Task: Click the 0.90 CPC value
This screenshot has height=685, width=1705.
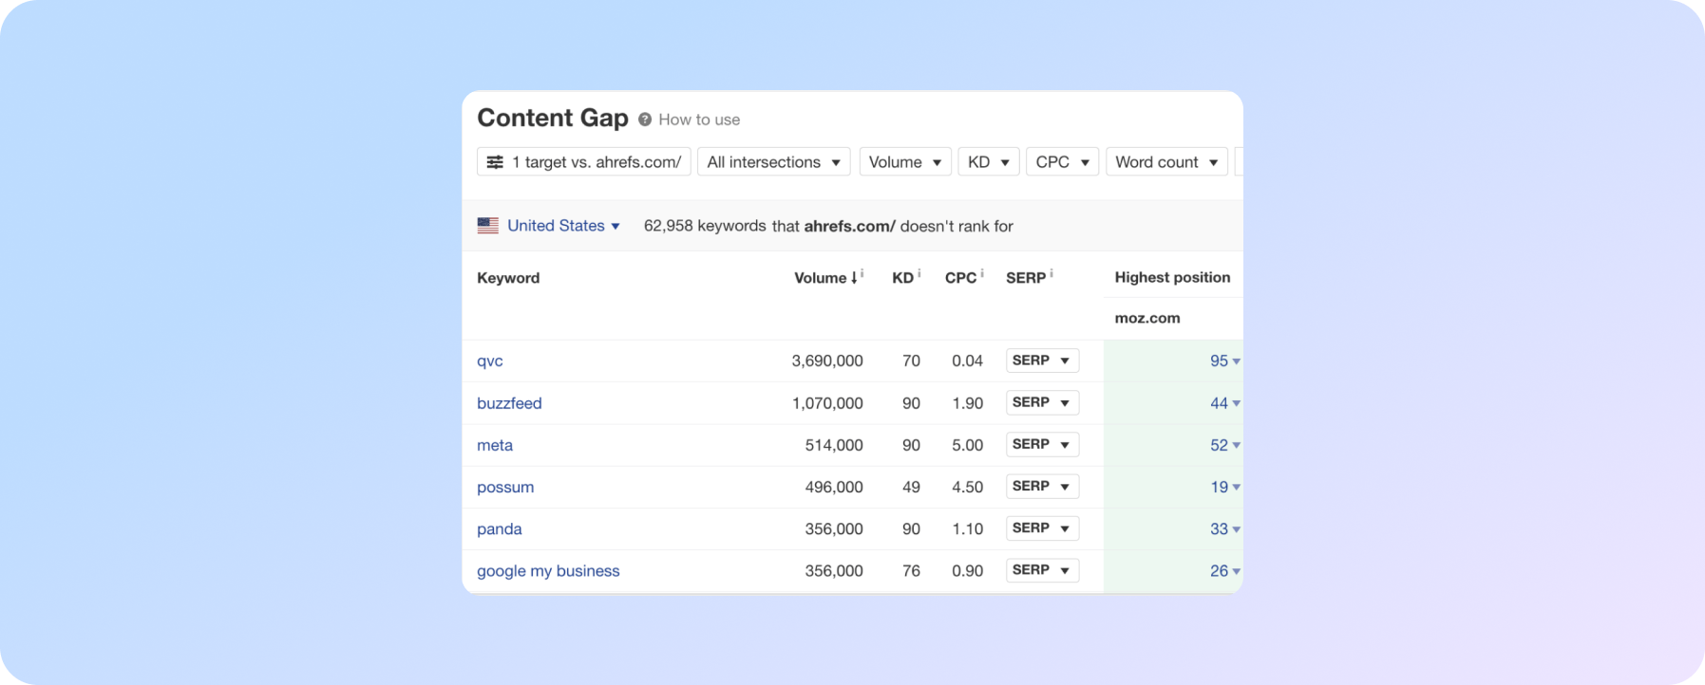Action: tap(967, 570)
